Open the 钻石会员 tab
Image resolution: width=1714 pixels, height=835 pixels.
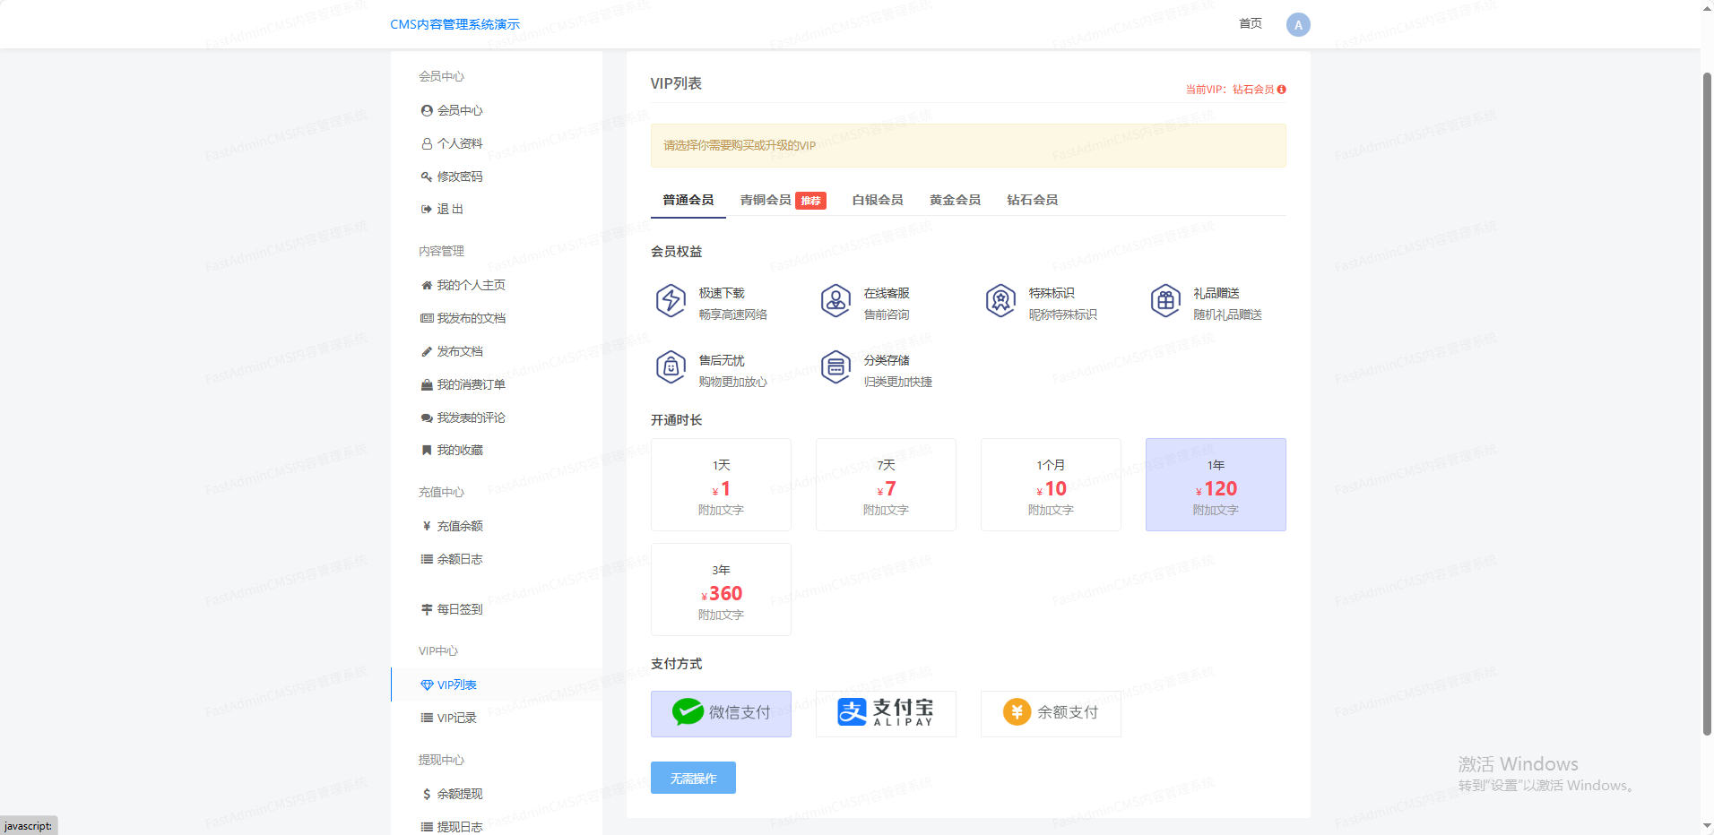coord(1032,200)
